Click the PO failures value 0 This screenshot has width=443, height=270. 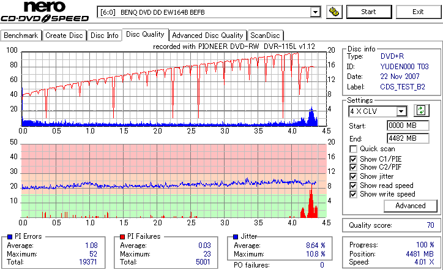tap(322, 265)
